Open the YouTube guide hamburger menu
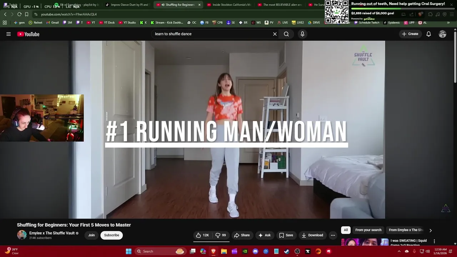The height and width of the screenshot is (257, 457). [x=9, y=34]
